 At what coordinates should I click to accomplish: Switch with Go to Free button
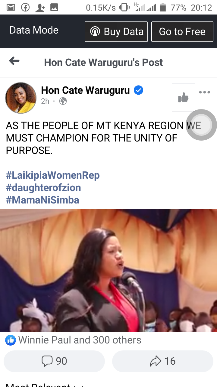182,31
